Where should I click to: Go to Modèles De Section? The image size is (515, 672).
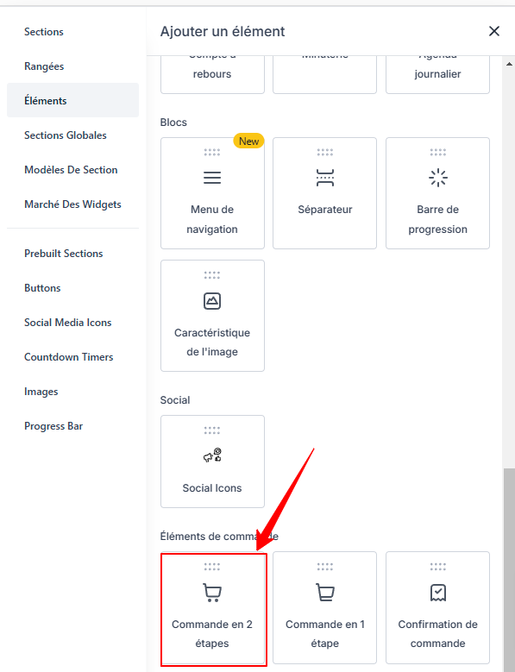[71, 170]
